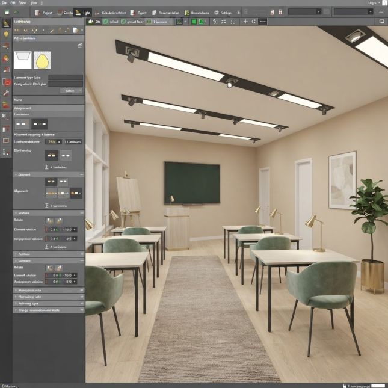Toggle the first Rotate mode icon
This screenshot has width=388, height=388.
pyautogui.click(x=50, y=220)
